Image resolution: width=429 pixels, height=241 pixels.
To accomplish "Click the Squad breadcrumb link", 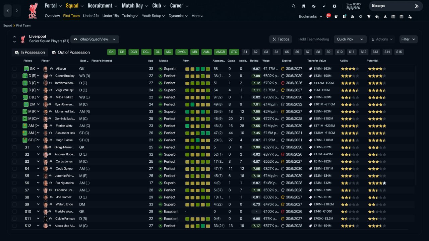I will click(x=7, y=25).
